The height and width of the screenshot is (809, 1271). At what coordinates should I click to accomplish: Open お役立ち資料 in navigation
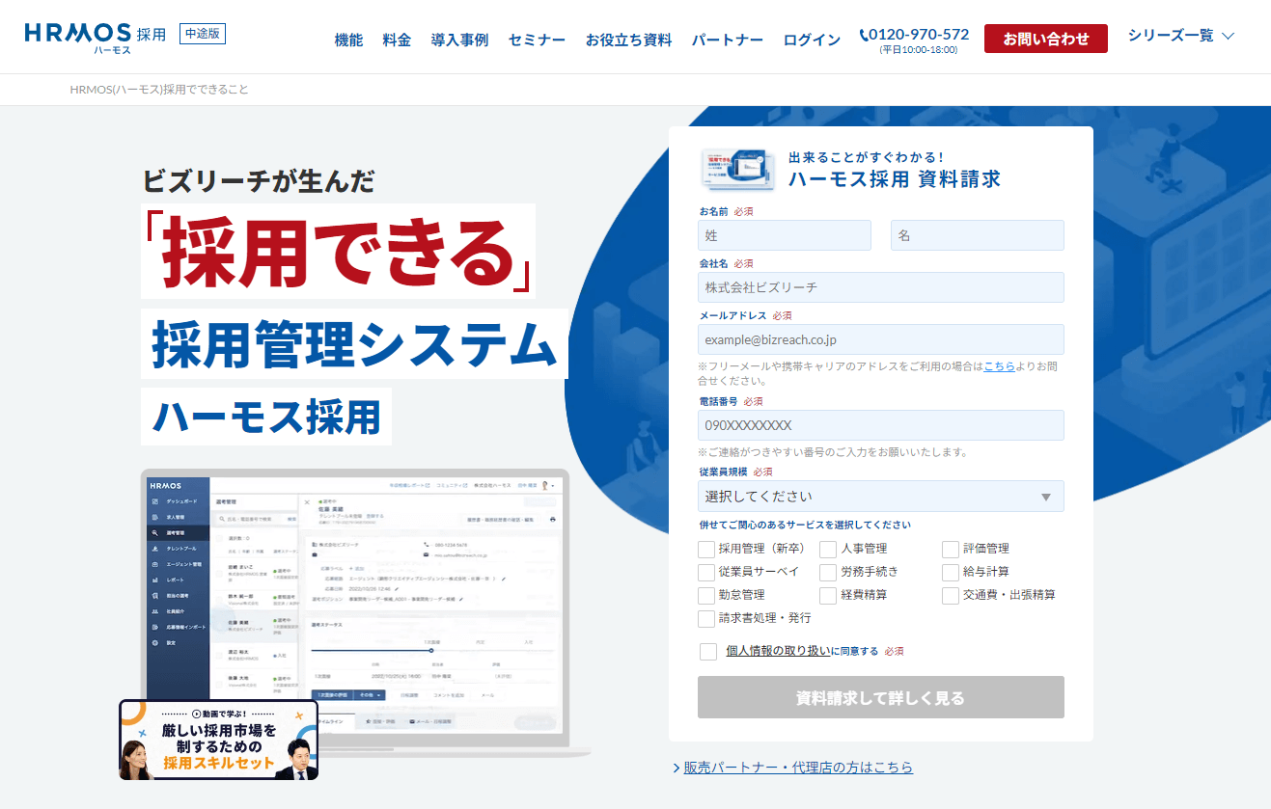tap(628, 40)
